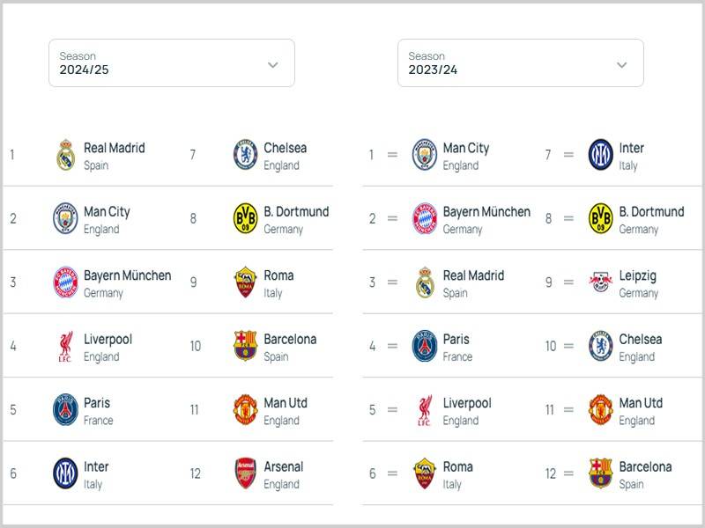Click the Paris crest in 2023/24 list
705x528 pixels.
(425, 346)
